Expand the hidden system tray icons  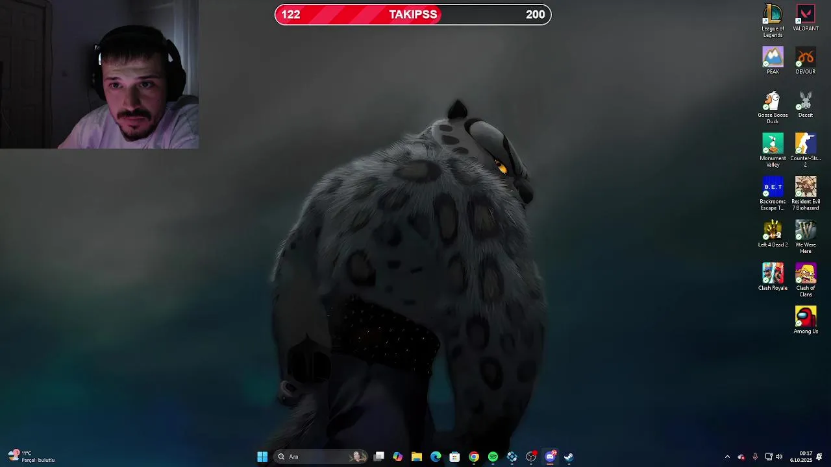tap(727, 457)
